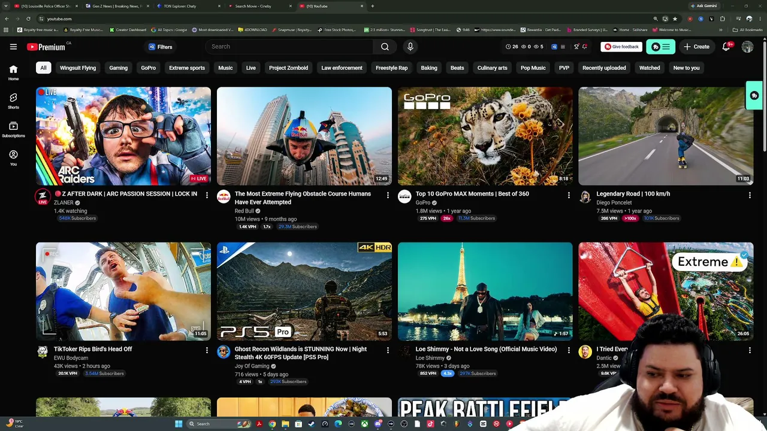Select the Project Zomboid chip
The width and height of the screenshot is (767, 431).
(x=288, y=68)
